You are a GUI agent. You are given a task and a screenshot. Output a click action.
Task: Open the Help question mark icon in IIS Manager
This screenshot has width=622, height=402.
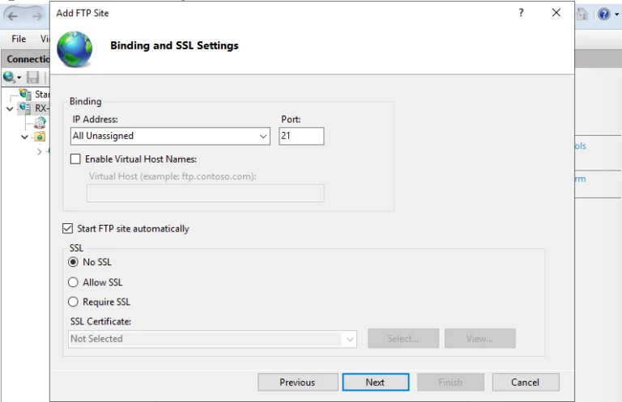coord(603,15)
